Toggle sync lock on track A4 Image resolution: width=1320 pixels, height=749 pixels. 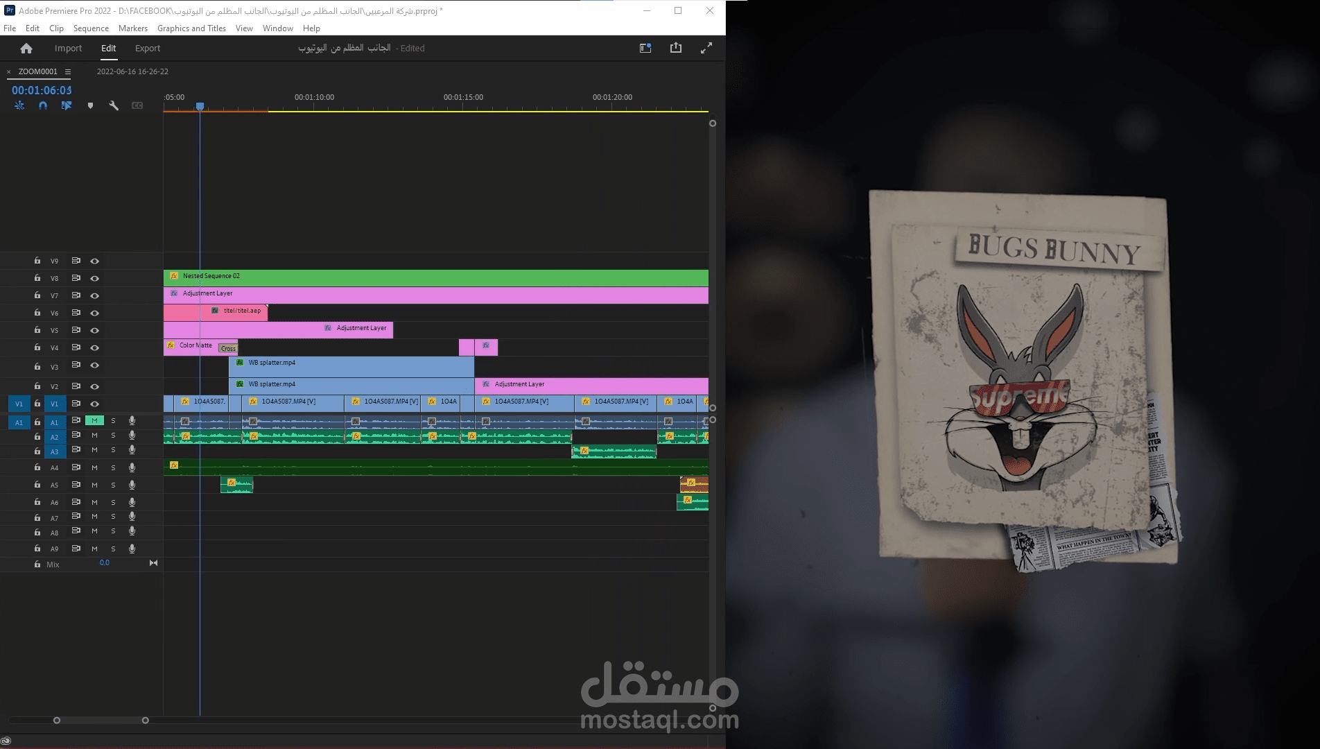pyautogui.click(x=76, y=467)
